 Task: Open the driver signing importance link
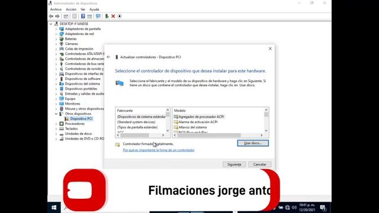click(x=159, y=150)
